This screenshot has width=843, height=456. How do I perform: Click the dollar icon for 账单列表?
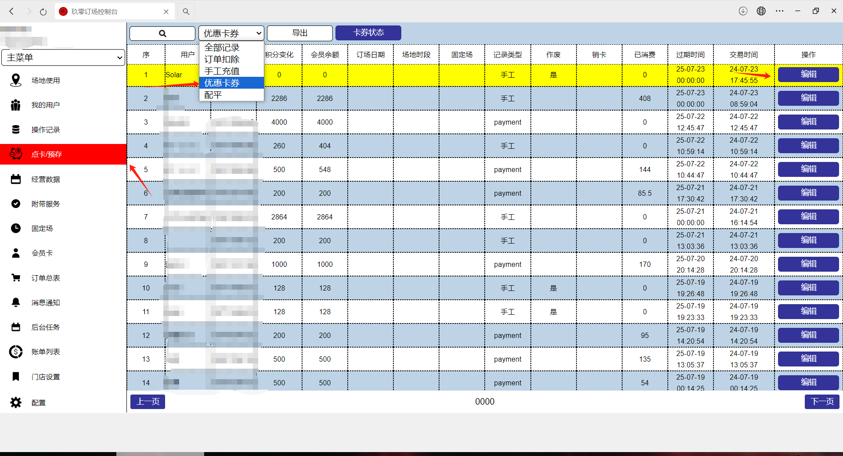pos(16,352)
